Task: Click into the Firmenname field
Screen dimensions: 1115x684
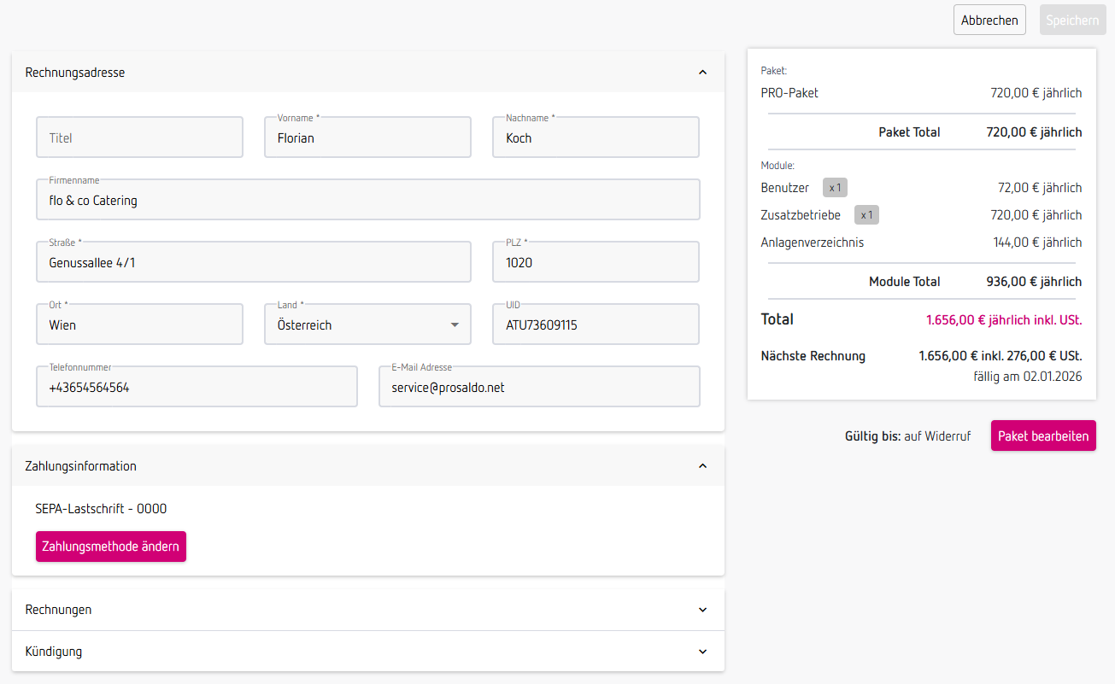Action: 367,201
